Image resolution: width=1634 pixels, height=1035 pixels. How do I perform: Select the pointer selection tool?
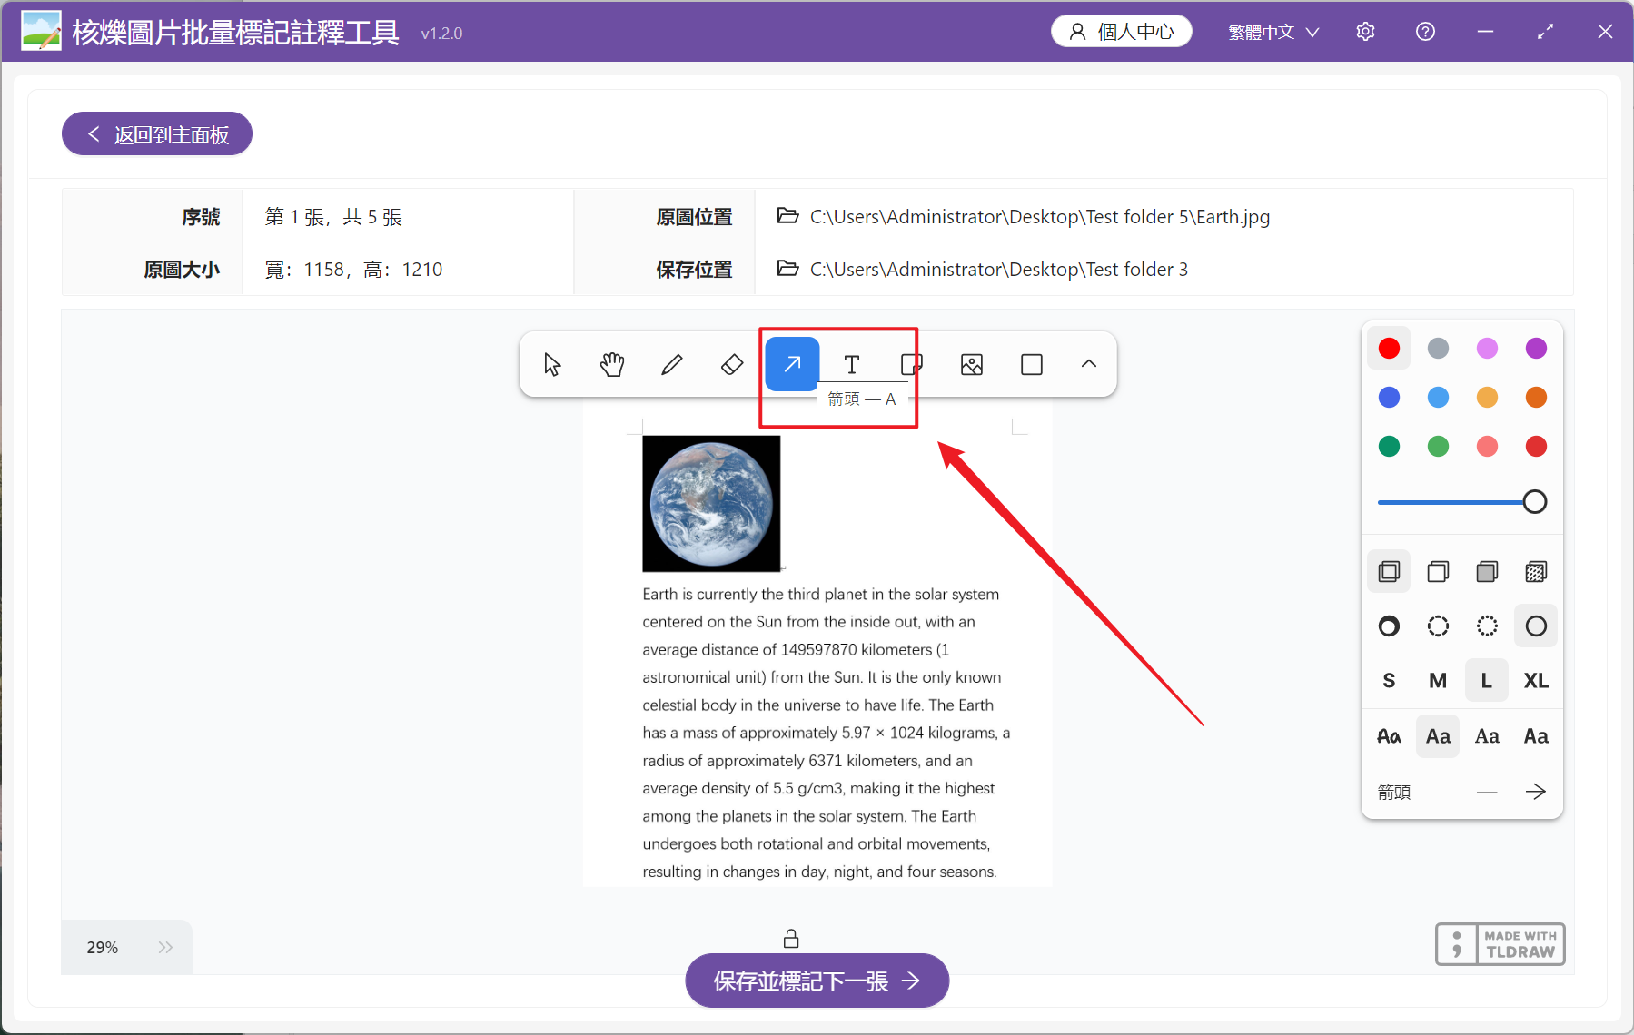pyautogui.click(x=552, y=364)
